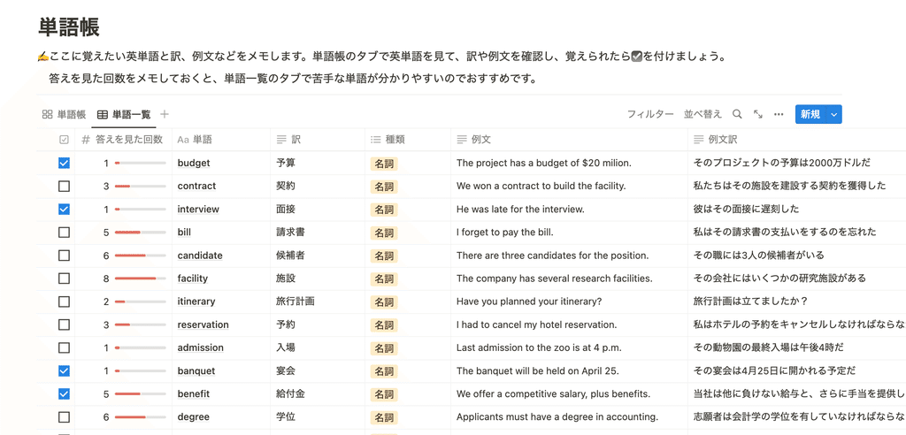
Task: Check the itinerary row checkbox
Action: [x=64, y=301]
